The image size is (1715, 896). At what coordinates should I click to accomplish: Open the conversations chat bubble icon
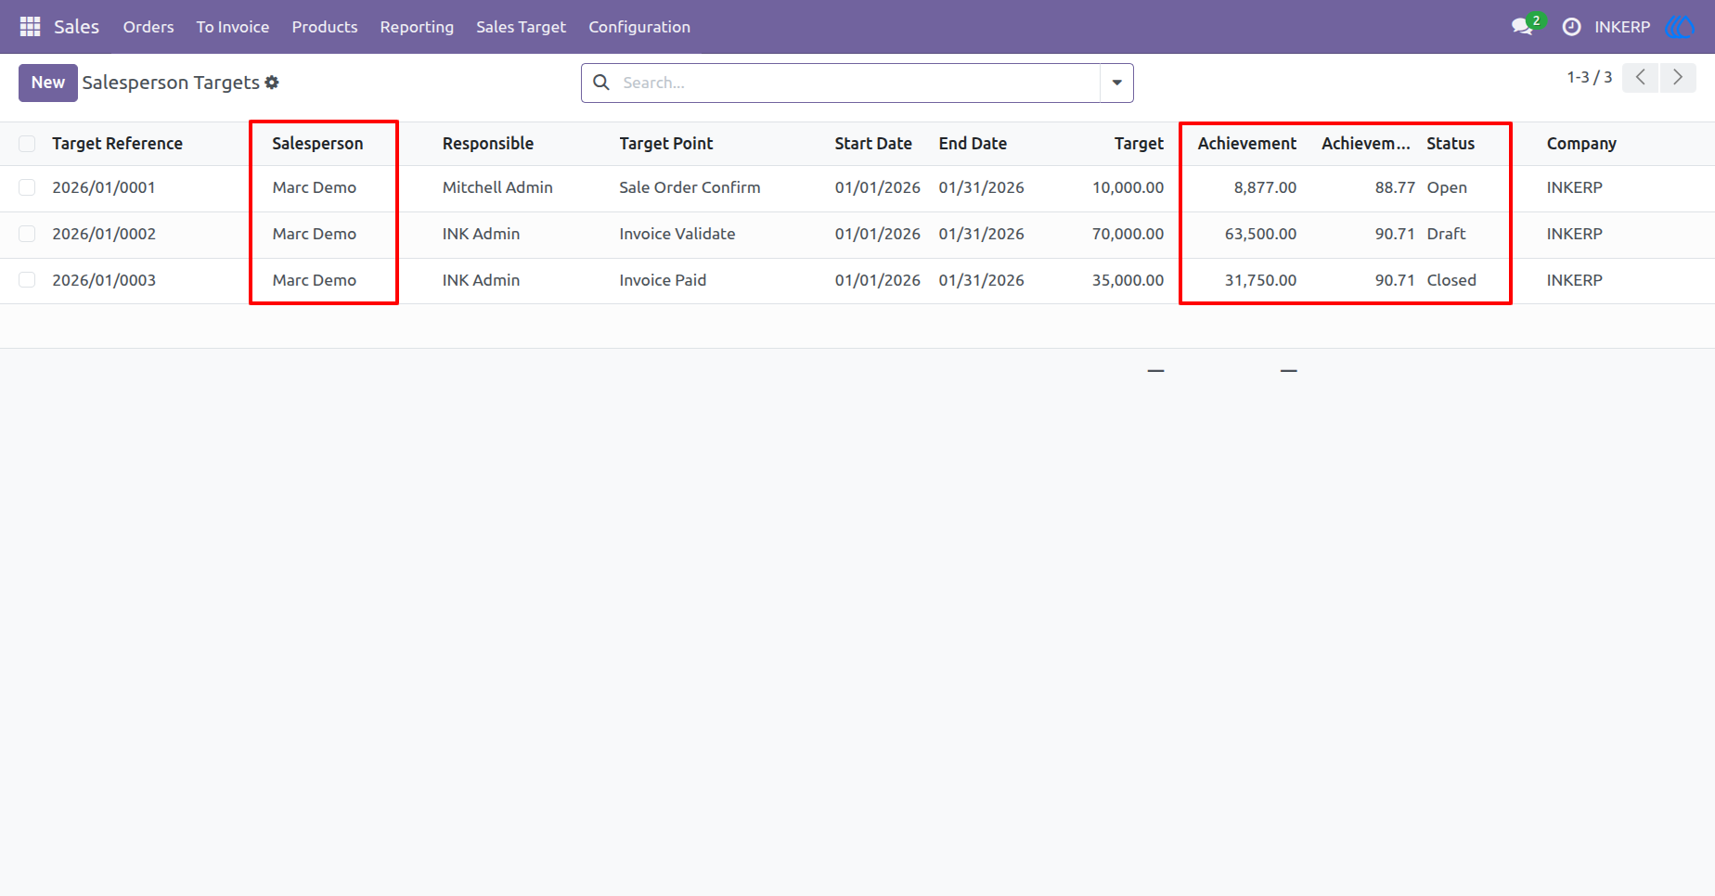click(1522, 27)
